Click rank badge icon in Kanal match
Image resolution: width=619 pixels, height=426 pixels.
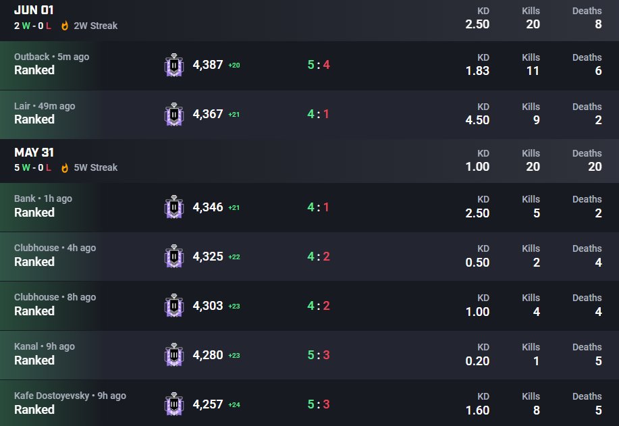174,355
